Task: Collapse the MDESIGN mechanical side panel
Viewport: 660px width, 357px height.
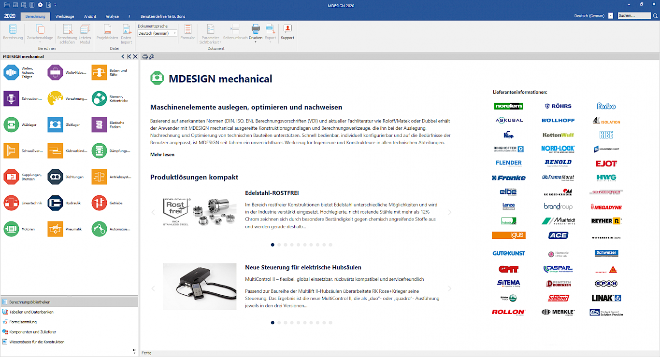Action: click(x=123, y=56)
